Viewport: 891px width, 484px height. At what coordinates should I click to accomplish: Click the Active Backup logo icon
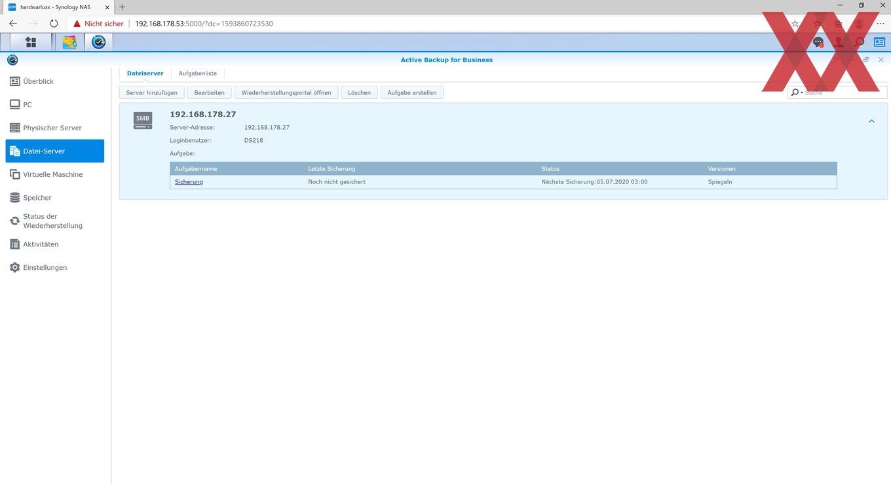click(12, 60)
